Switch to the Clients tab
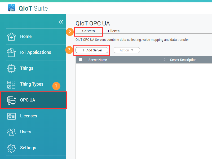Screen dimensions: 212x159 point(114,31)
